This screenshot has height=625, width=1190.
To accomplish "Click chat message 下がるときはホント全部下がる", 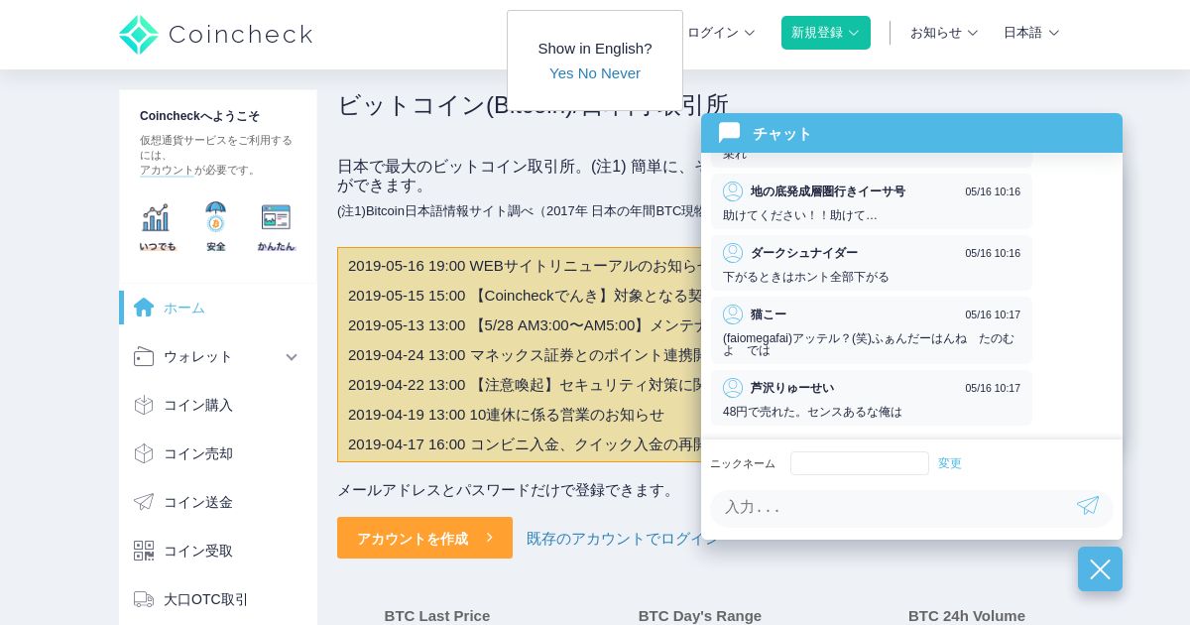I will (x=806, y=277).
